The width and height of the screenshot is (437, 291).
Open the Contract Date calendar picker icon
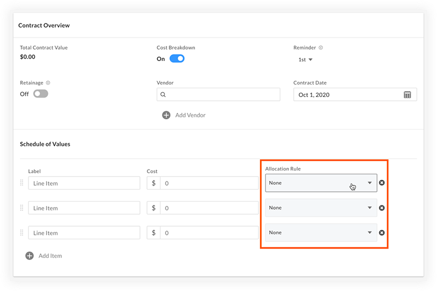click(x=407, y=95)
